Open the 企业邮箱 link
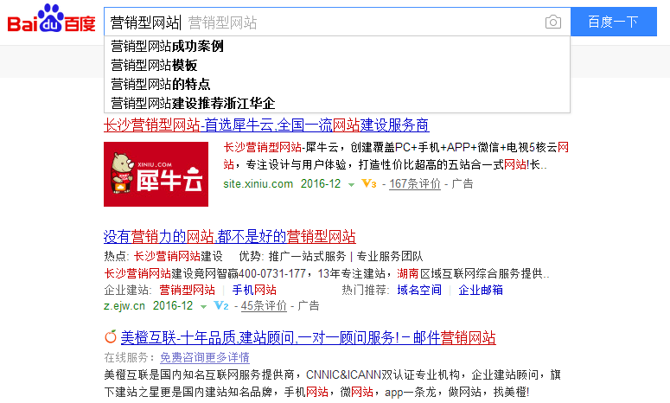This screenshot has width=670, height=403. click(x=481, y=290)
